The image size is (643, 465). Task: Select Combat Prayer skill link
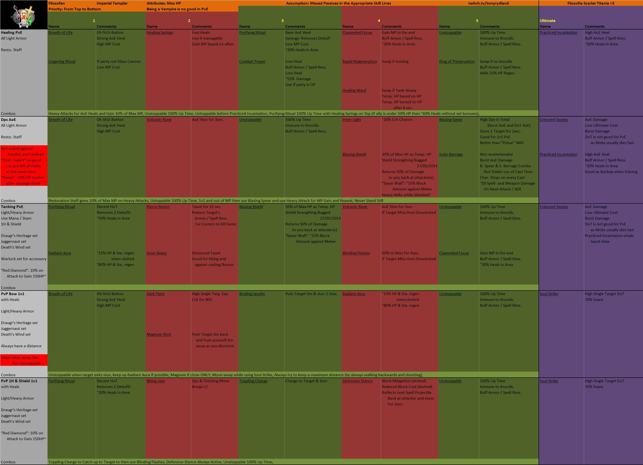[252, 61]
